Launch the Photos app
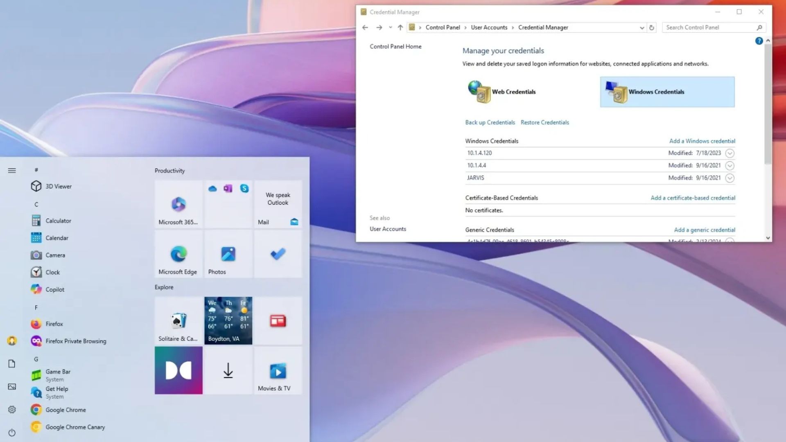This screenshot has height=442, width=786. click(x=228, y=254)
